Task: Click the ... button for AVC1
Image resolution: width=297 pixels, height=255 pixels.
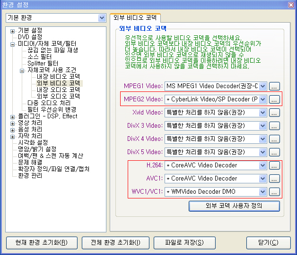Action: point(274,179)
